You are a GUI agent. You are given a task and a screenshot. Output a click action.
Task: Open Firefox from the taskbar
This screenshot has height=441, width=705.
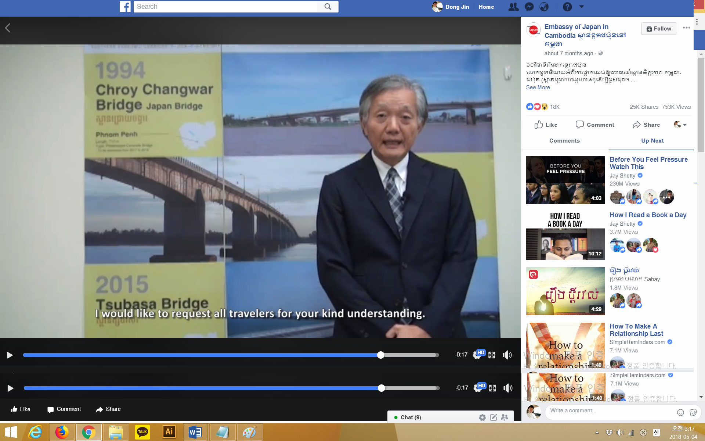point(62,432)
